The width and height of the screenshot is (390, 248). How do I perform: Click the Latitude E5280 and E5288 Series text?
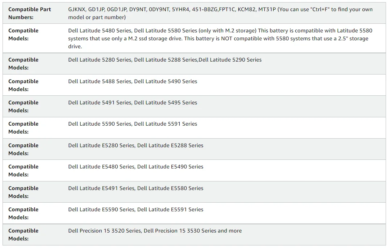[136, 145]
